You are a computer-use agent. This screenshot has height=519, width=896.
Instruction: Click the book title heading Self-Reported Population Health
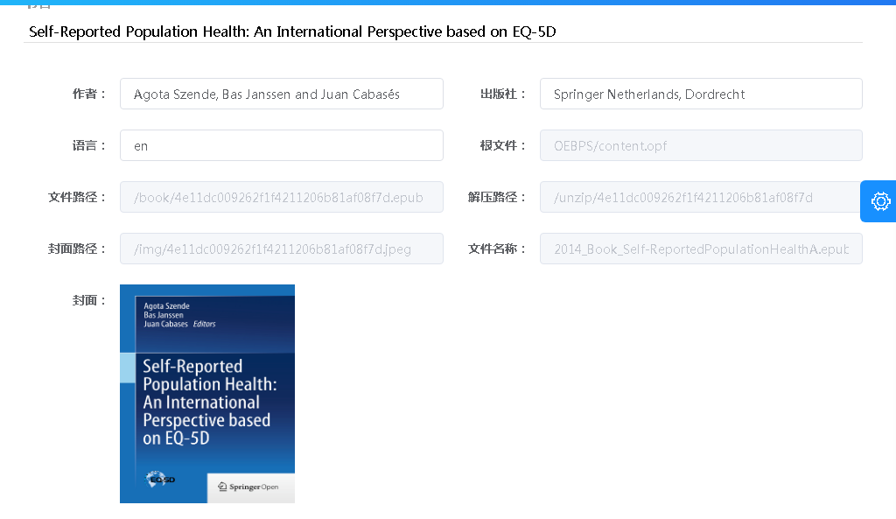click(x=292, y=32)
